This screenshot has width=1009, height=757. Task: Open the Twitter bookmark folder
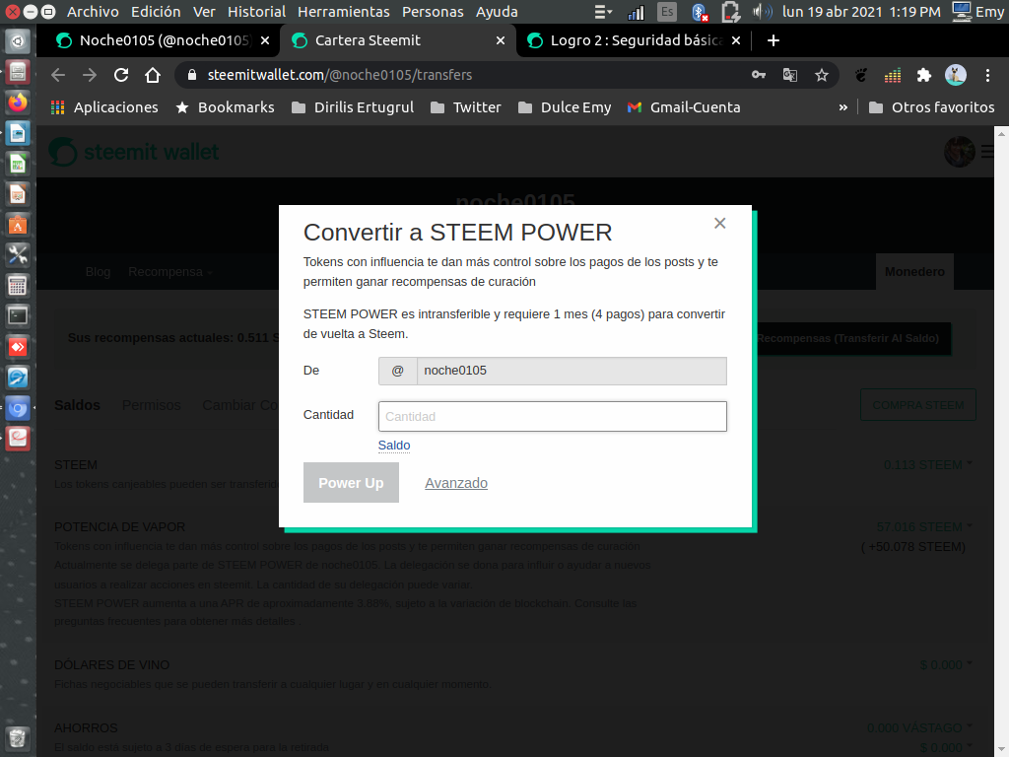(x=465, y=107)
